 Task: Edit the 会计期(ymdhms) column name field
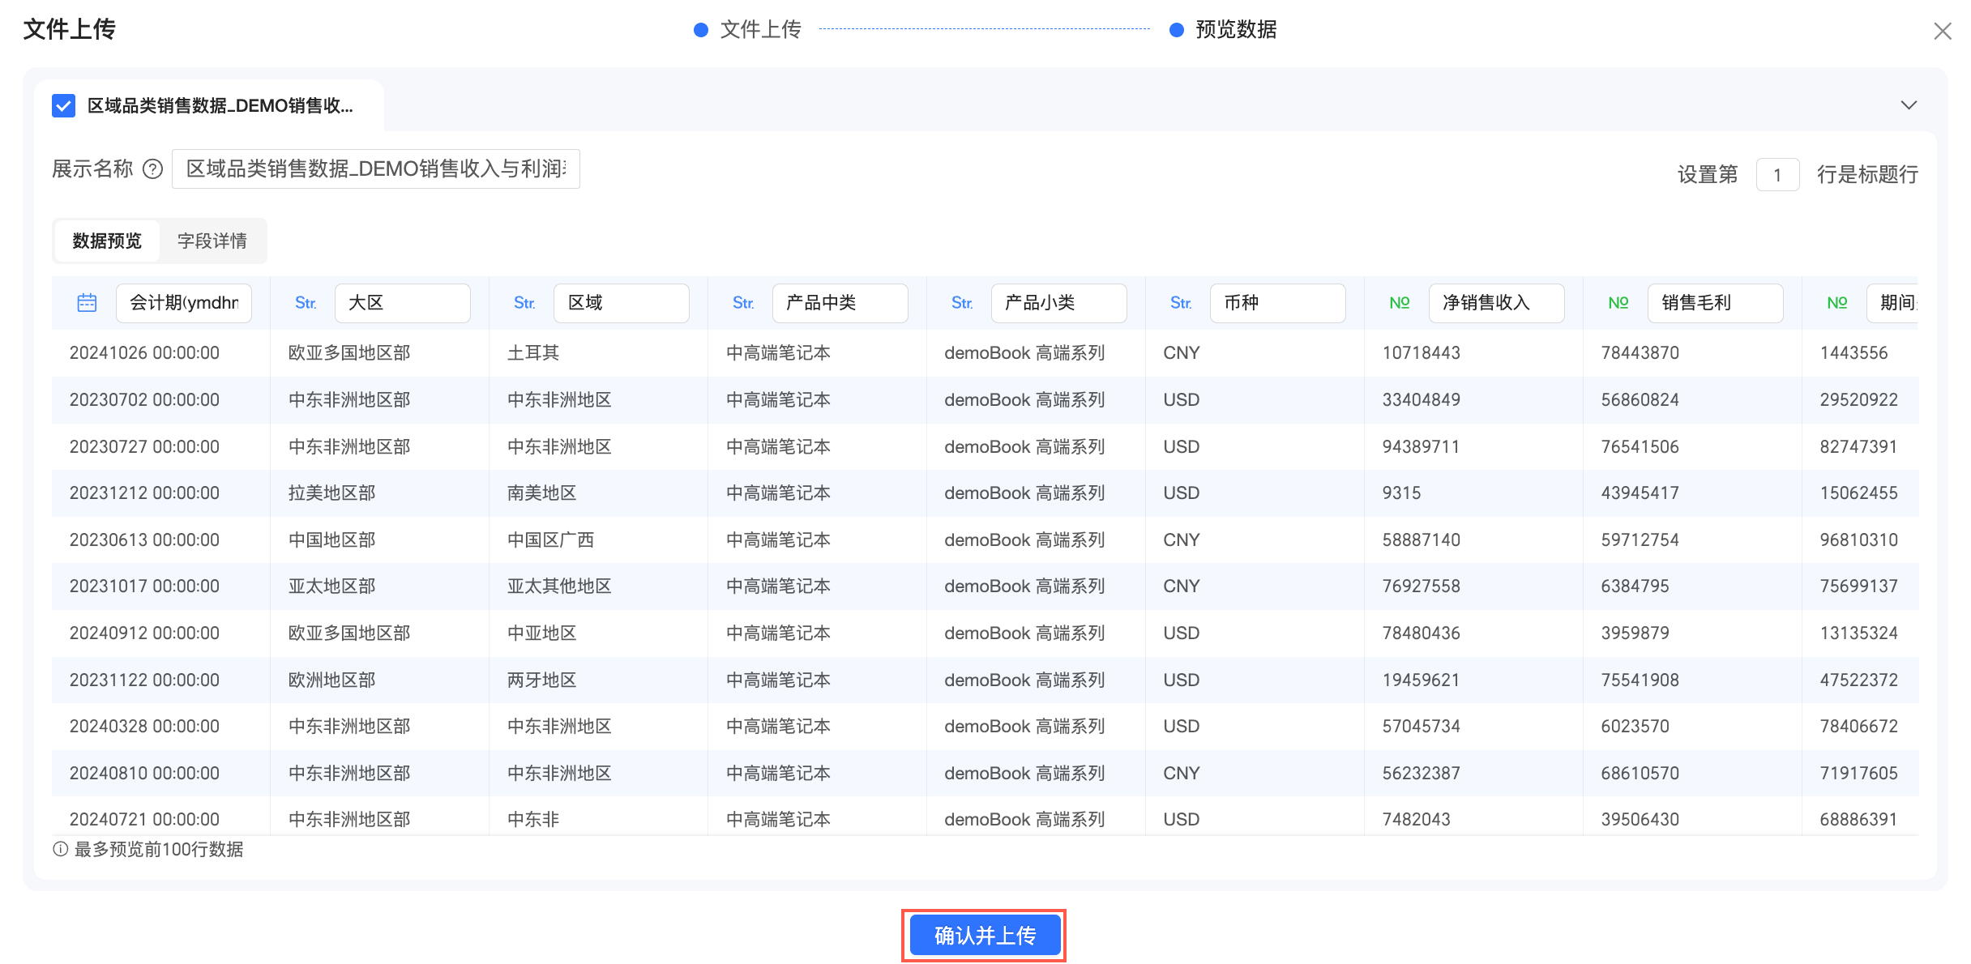tap(184, 303)
